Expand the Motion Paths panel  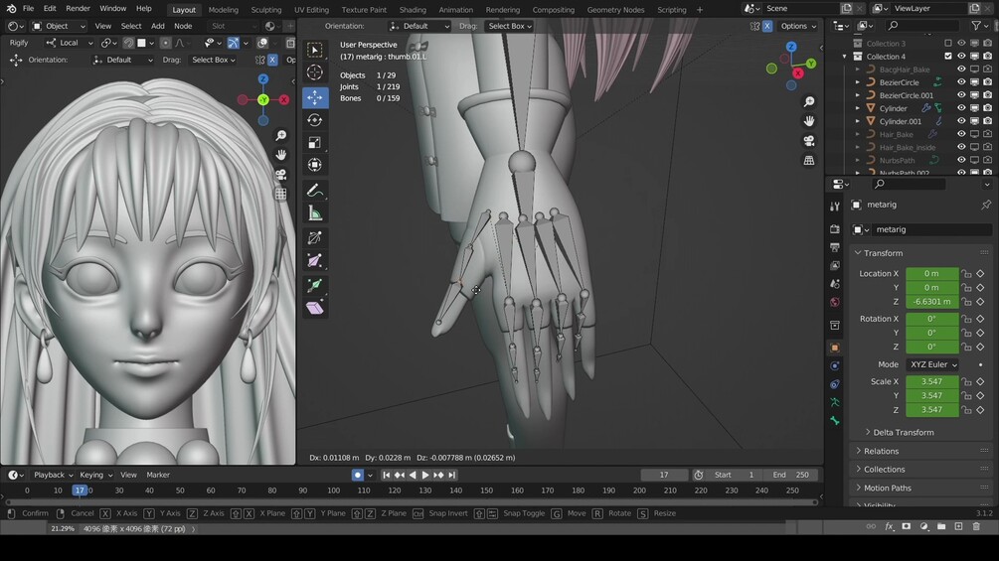click(887, 488)
